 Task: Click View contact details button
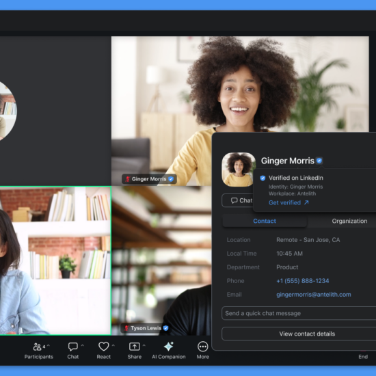[299, 334]
